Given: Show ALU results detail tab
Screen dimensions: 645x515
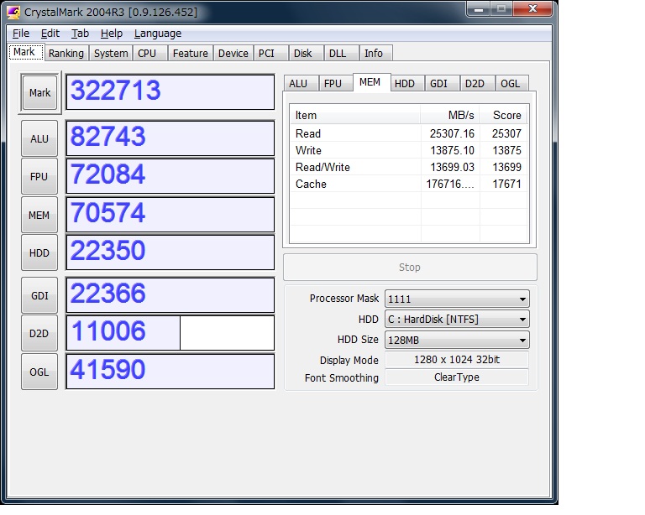Looking at the screenshot, I should 302,83.
